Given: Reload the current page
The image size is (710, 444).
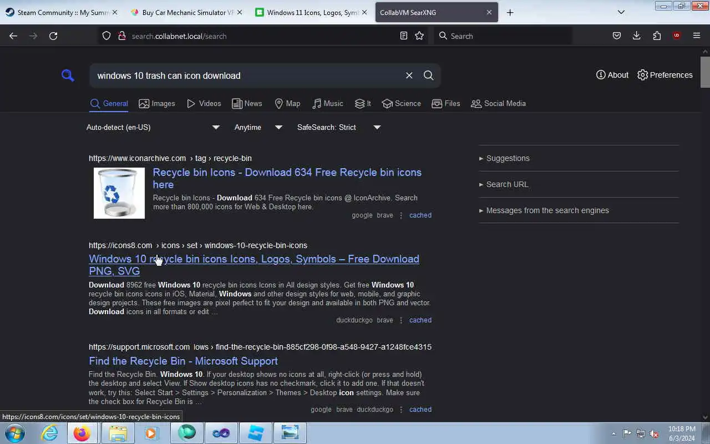Looking at the screenshot, I should [x=53, y=36].
